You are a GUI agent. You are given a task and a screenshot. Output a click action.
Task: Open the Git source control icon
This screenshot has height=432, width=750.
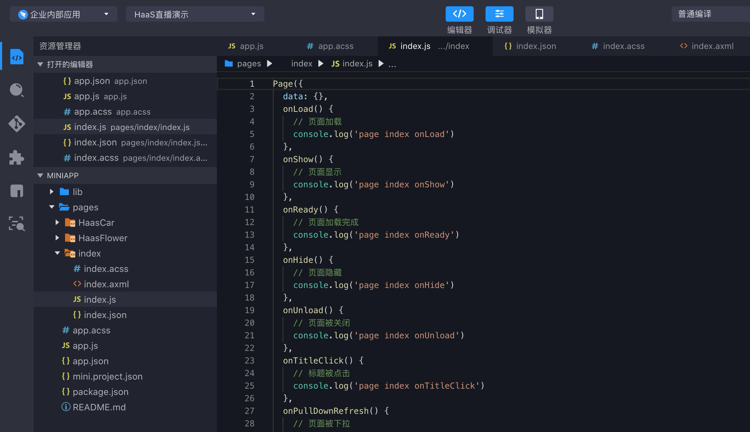[x=16, y=123]
